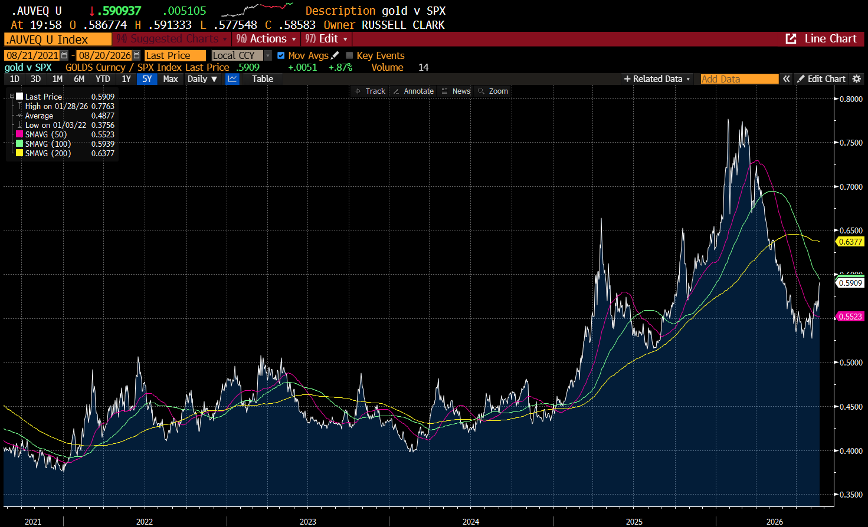Select the Annotate drawing tool
Image resolution: width=868 pixels, height=527 pixels.
(414, 91)
